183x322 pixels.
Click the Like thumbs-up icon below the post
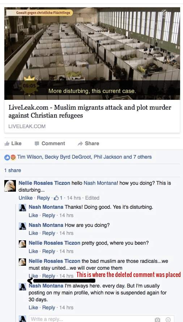tap(7, 143)
